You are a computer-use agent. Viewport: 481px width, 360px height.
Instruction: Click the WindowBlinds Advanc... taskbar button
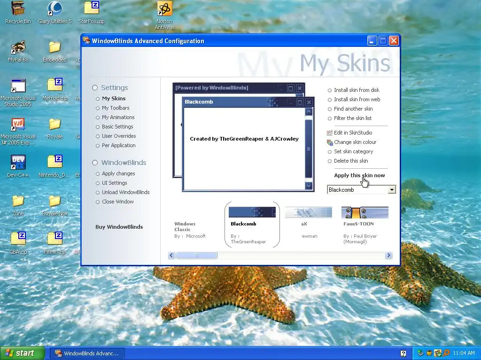tap(87, 353)
